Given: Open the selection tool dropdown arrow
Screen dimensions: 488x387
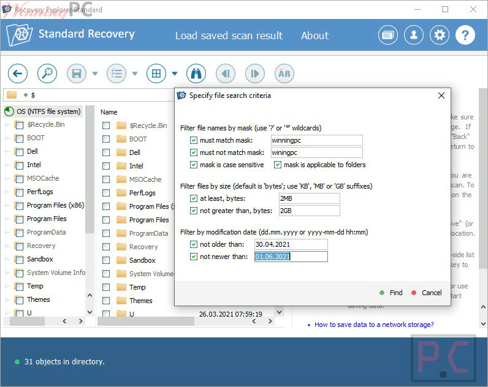Looking at the screenshot, I should (135, 73).
